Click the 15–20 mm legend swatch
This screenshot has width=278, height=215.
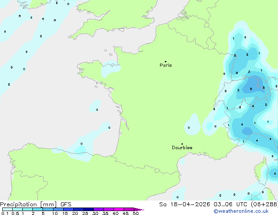[68, 209]
